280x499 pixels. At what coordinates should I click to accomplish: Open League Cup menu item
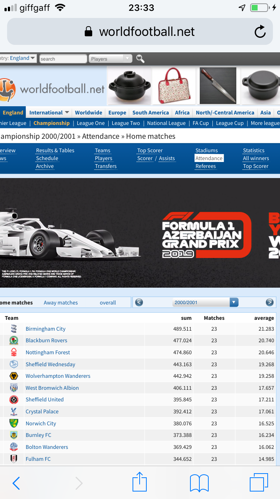tap(230, 123)
